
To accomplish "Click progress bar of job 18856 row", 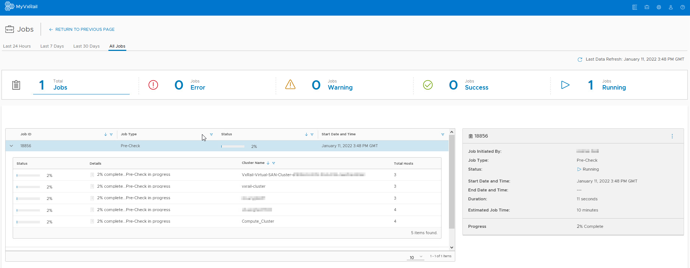I will 233,146.
